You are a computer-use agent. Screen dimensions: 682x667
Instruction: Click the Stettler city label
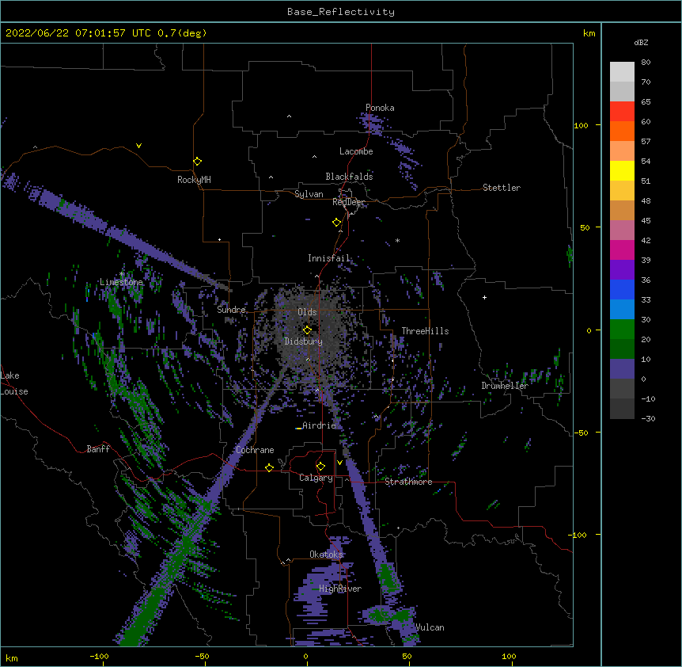[x=501, y=188]
